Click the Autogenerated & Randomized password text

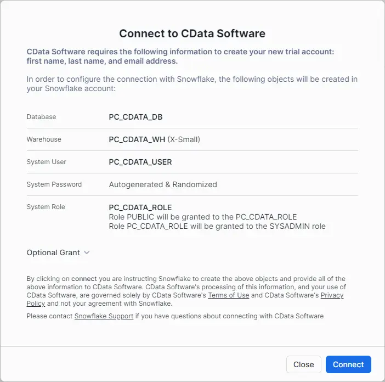point(163,184)
